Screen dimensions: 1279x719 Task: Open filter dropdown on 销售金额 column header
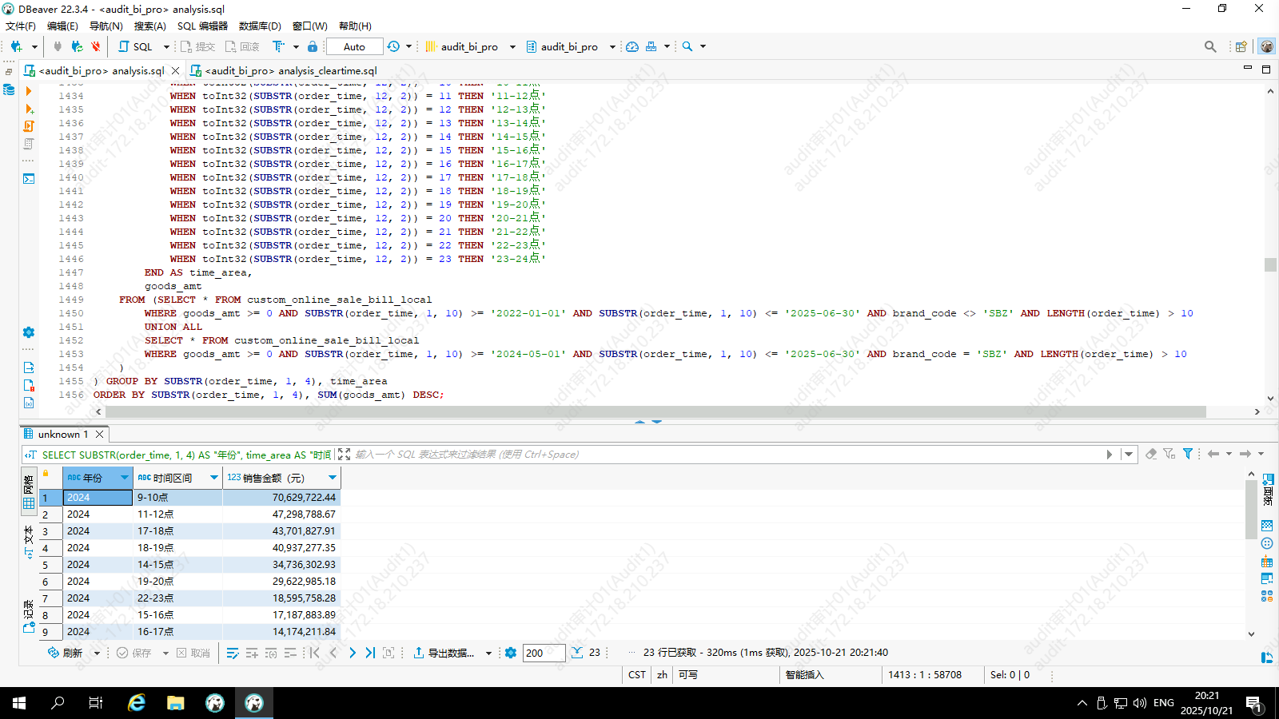(333, 478)
